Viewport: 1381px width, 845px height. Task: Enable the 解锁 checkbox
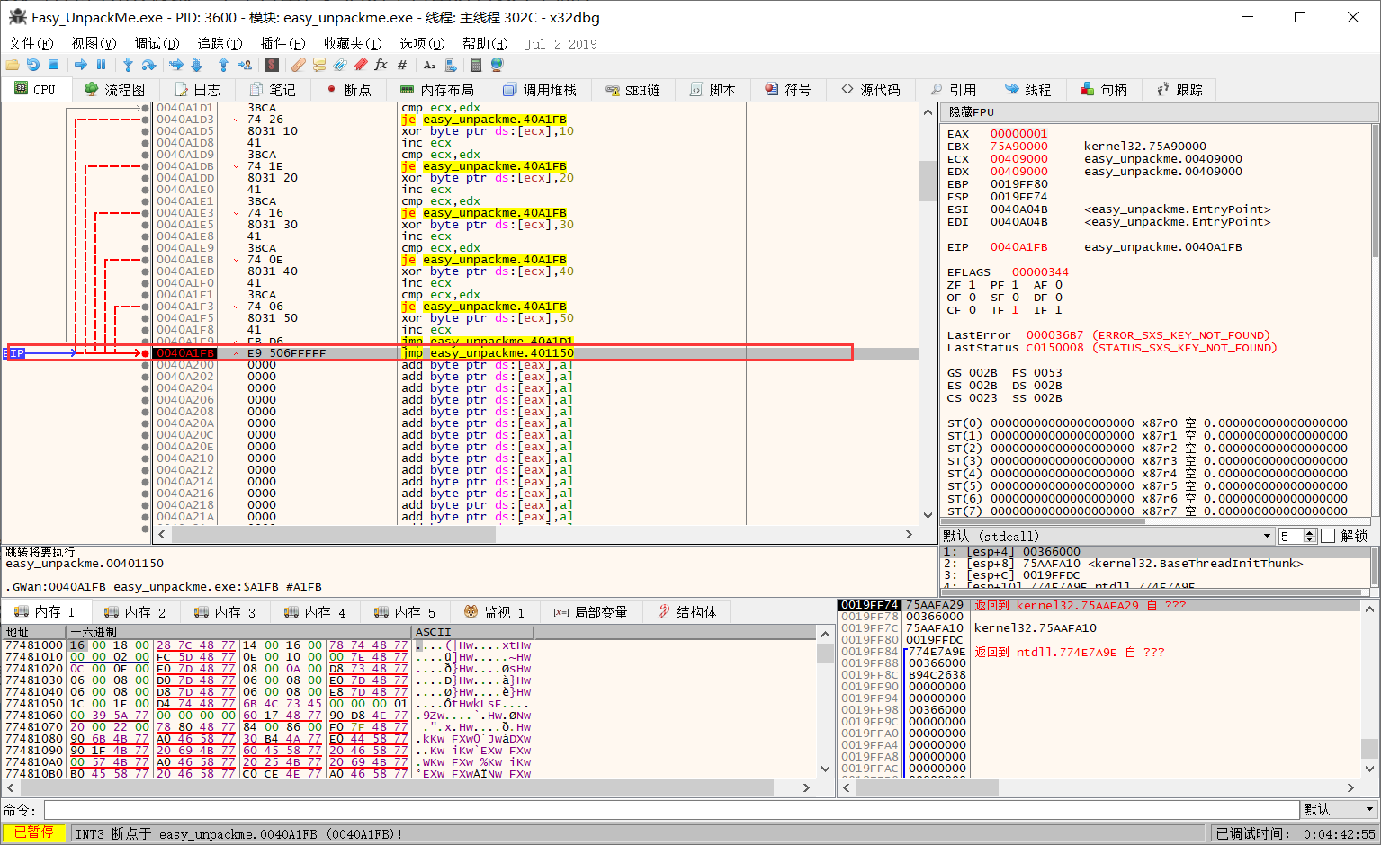click(x=1328, y=536)
